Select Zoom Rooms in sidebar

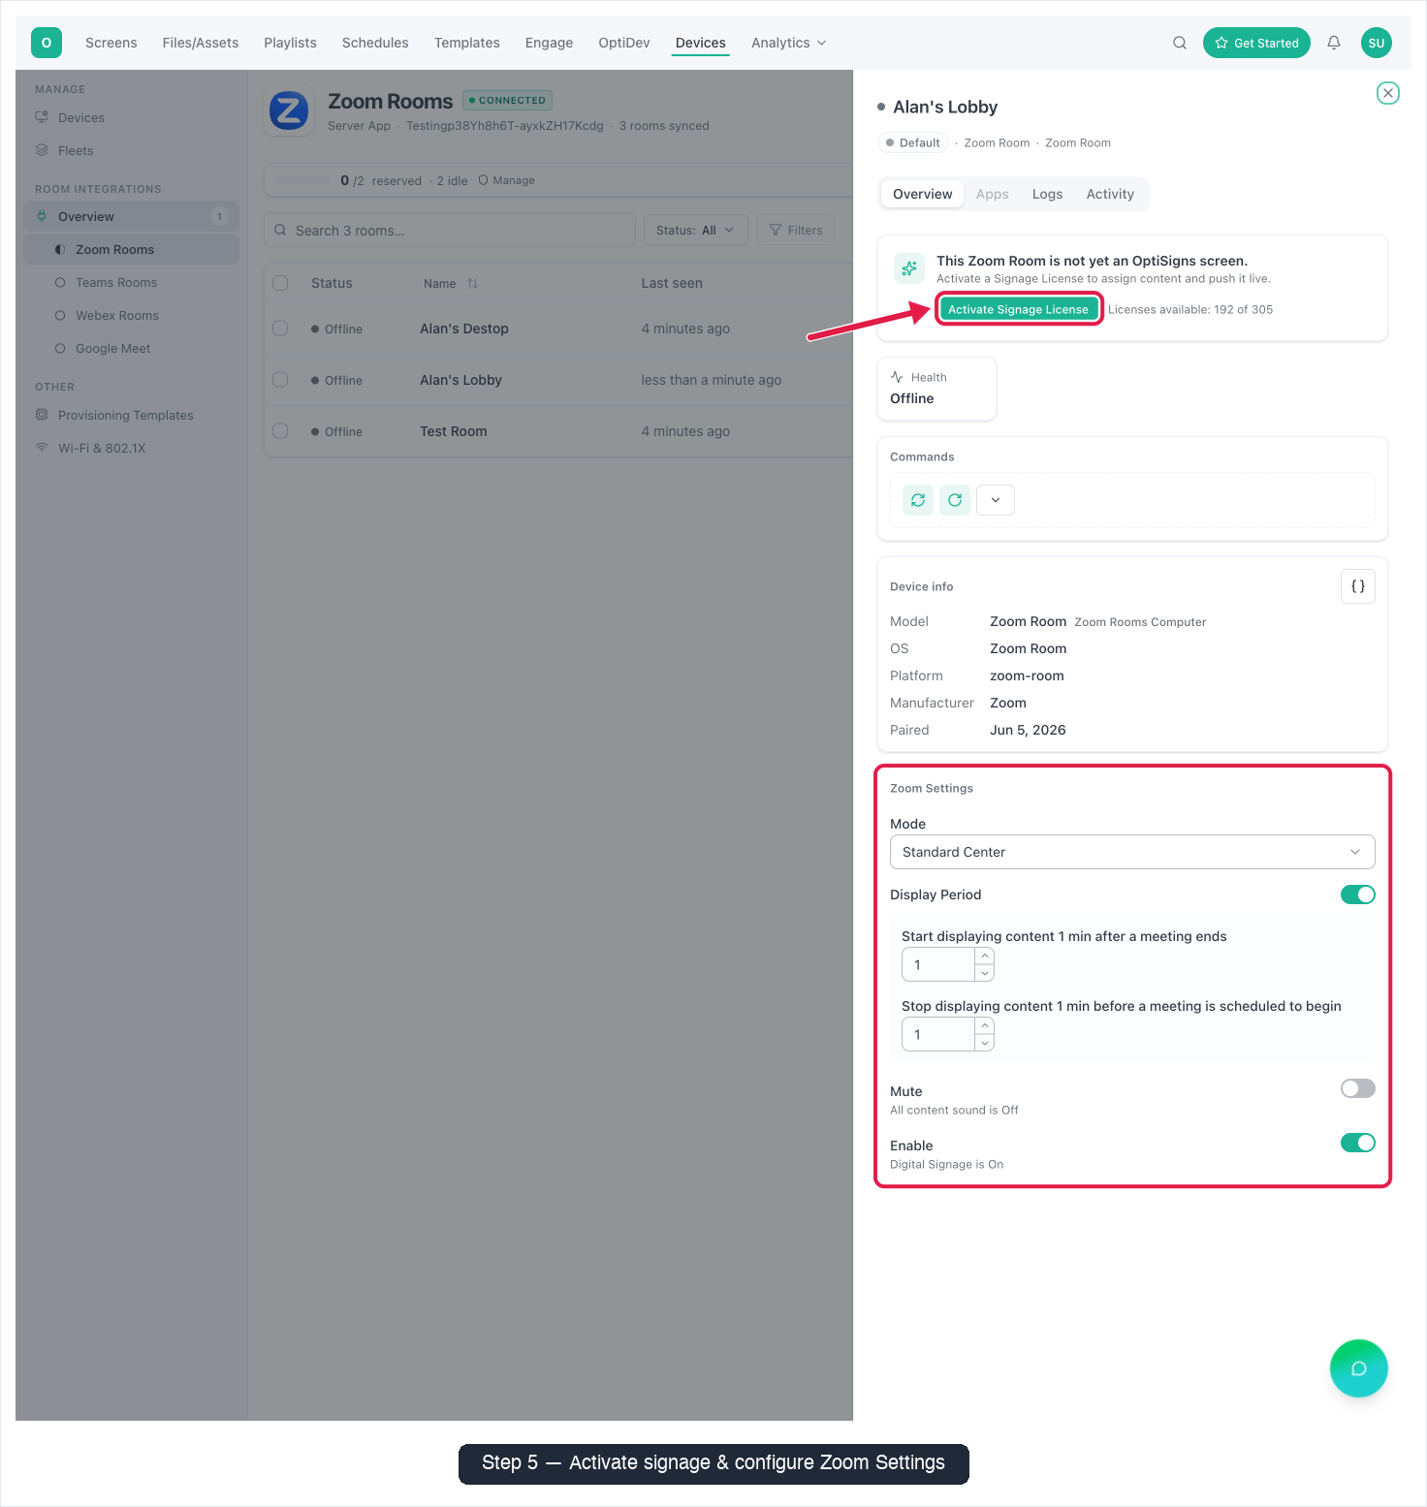[x=132, y=249]
